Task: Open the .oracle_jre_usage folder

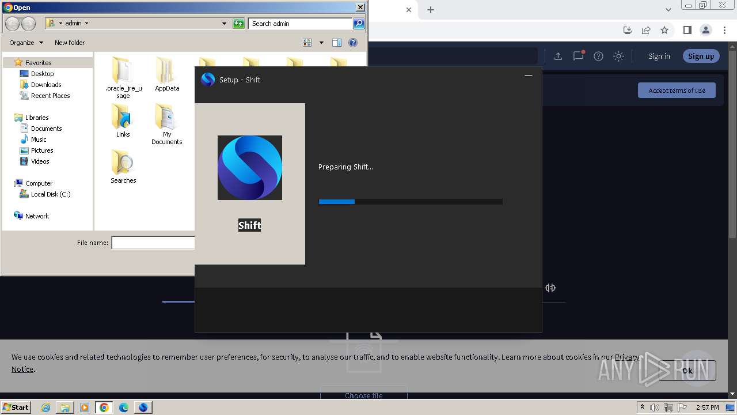Action: point(123,78)
